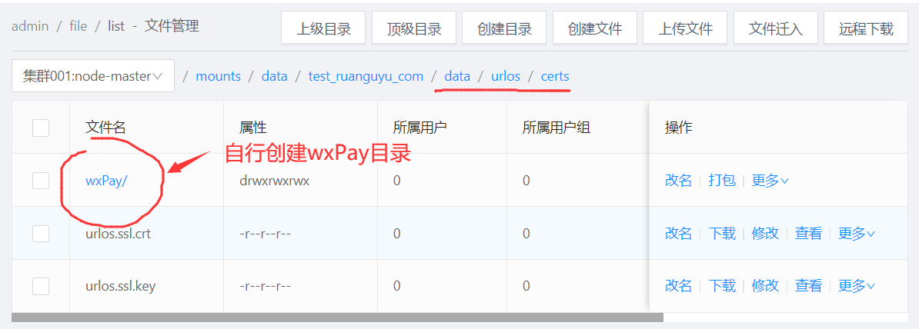
Task: Click the admin breadcrumb in page title
Action: click(x=30, y=26)
